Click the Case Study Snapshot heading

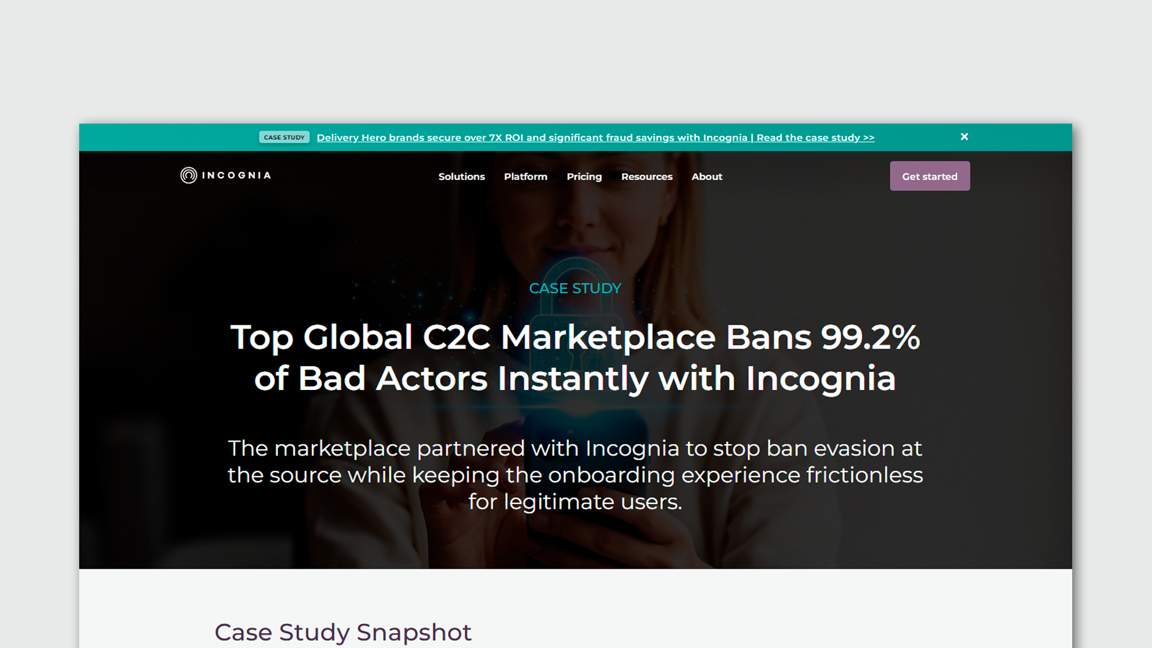point(344,632)
